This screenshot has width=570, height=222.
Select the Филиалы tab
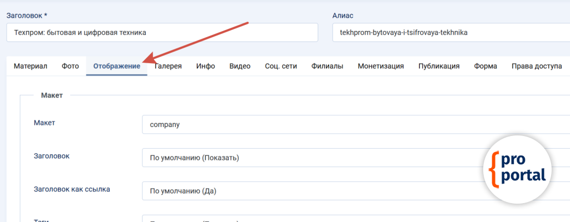point(327,66)
